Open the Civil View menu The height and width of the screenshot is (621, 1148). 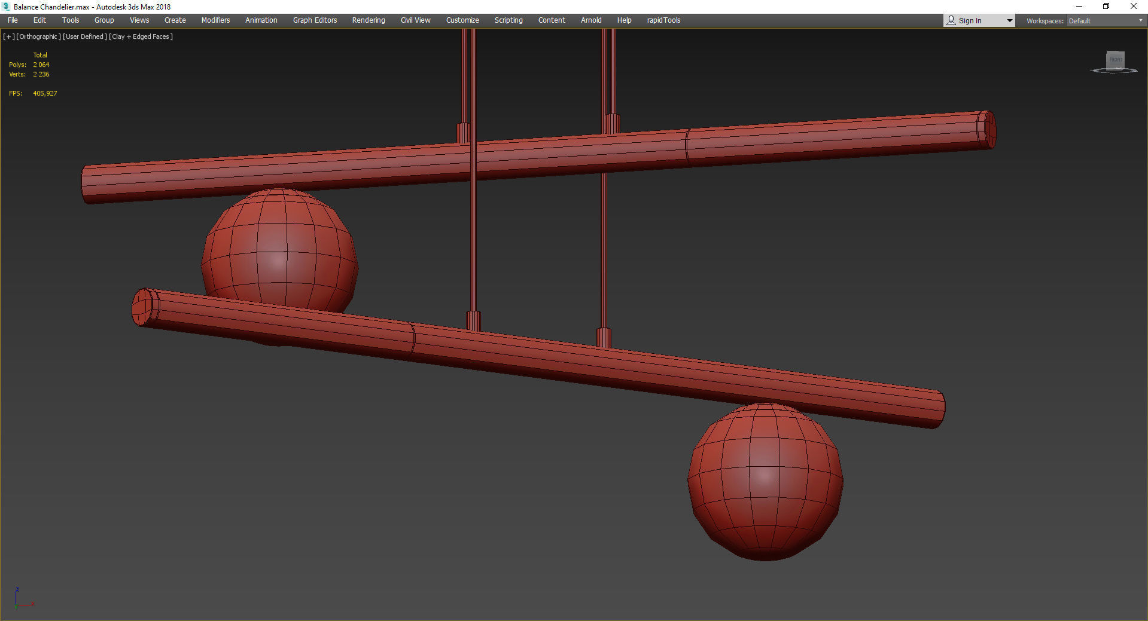(x=416, y=20)
